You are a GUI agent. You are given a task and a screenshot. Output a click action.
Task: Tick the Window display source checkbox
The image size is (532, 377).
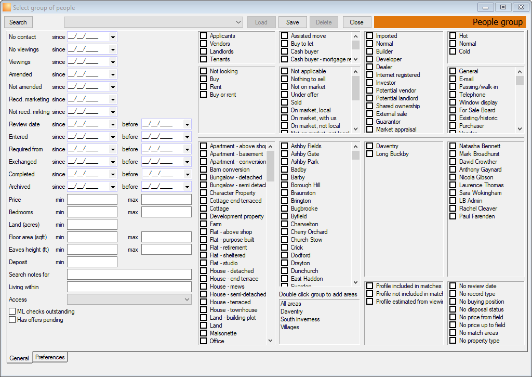(x=453, y=102)
